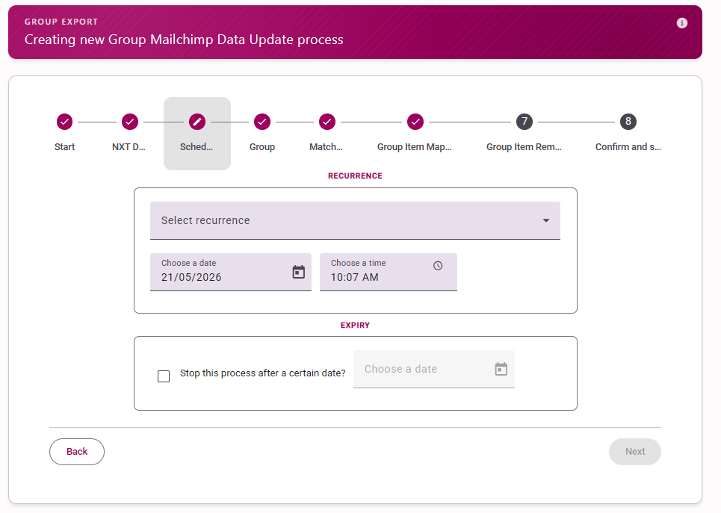
Task: Go to step 8 Confirm and s...
Action: coord(628,122)
